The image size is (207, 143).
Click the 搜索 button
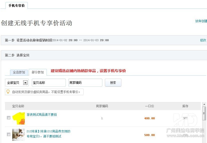(113, 83)
